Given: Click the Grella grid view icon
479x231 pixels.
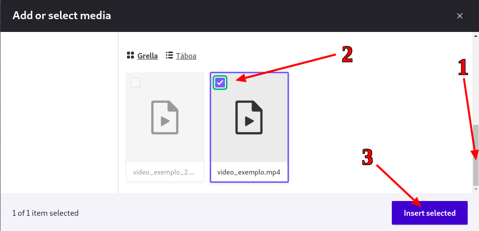Looking at the screenshot, I should pyautogui.click(x=130, y=56).
